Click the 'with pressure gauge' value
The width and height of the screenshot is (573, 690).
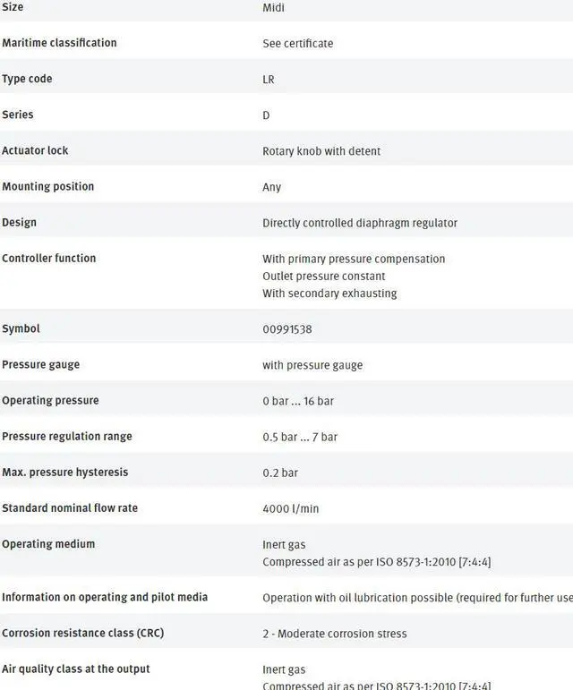(x=312, y=365)
